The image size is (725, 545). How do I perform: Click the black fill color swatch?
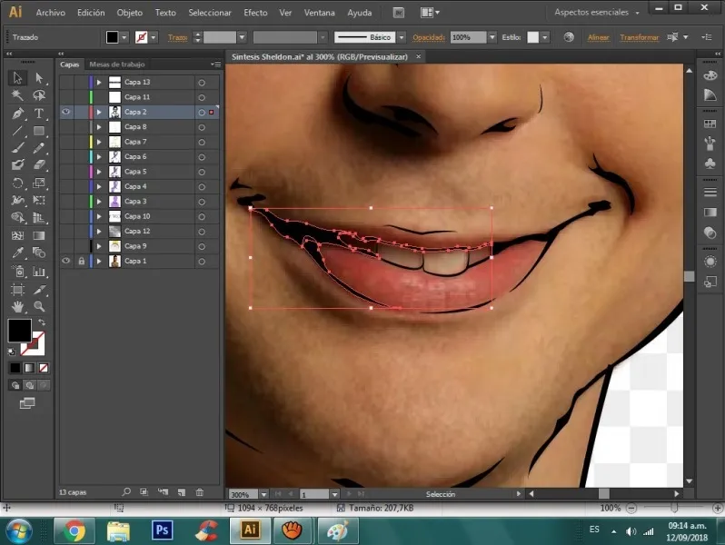[18, 330]
